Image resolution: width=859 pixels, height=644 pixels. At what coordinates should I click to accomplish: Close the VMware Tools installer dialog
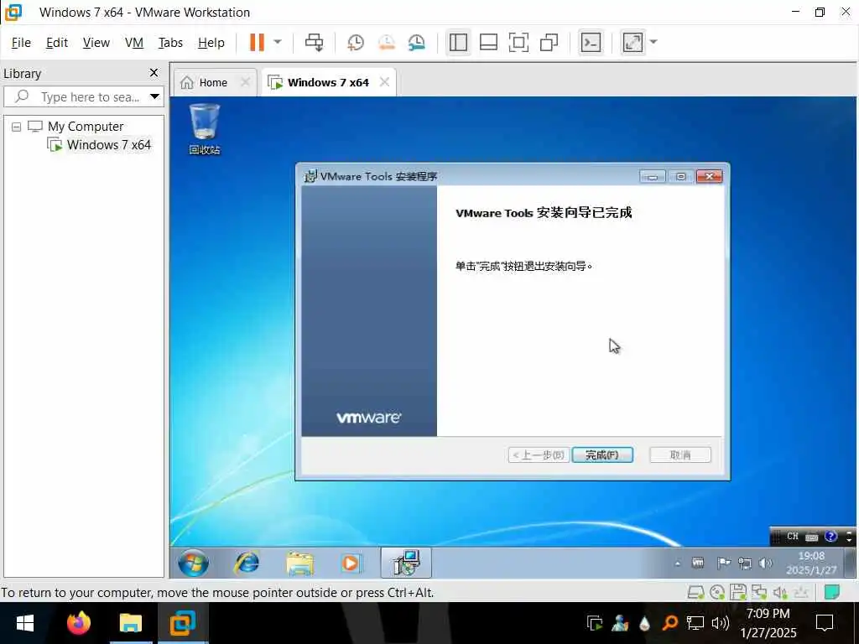point(710,176)
